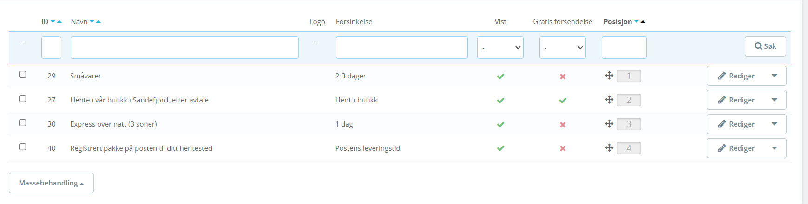Click the Posisjon column header
808x204 pixels.
point(617,22)
